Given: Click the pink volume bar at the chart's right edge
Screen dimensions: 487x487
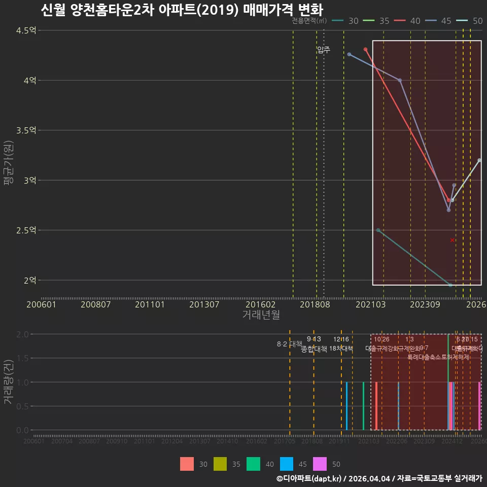Looking at the screenshot, I should coord(479,406).
